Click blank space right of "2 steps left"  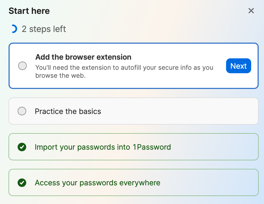click(160, 29)
